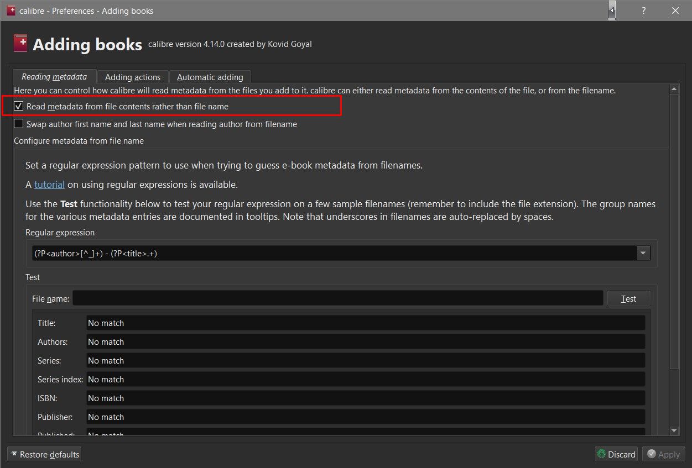Click the calibre version 4.14.0 text
Image resolution: width=692 pixels, height=468 pixels.
[x=230, y=44]
